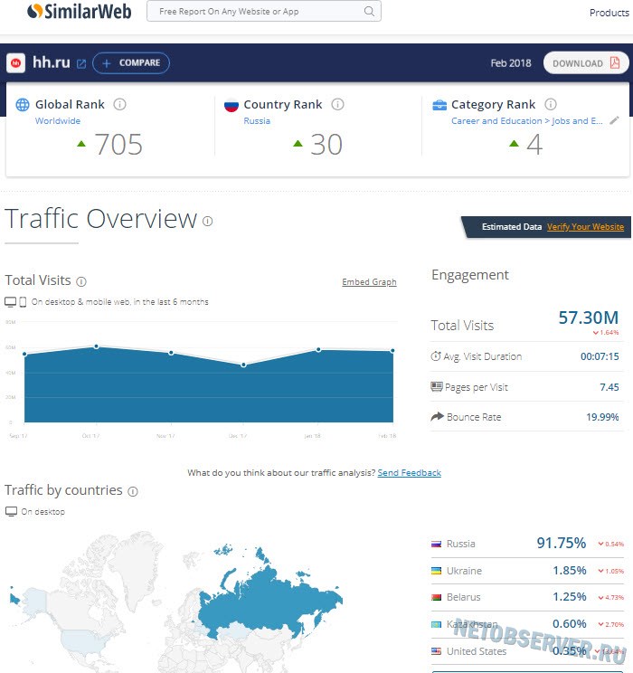Viewport: 633px width, 673px height.
Task: Click the hh.ru site name heading
Action: (x=51, y=62)
